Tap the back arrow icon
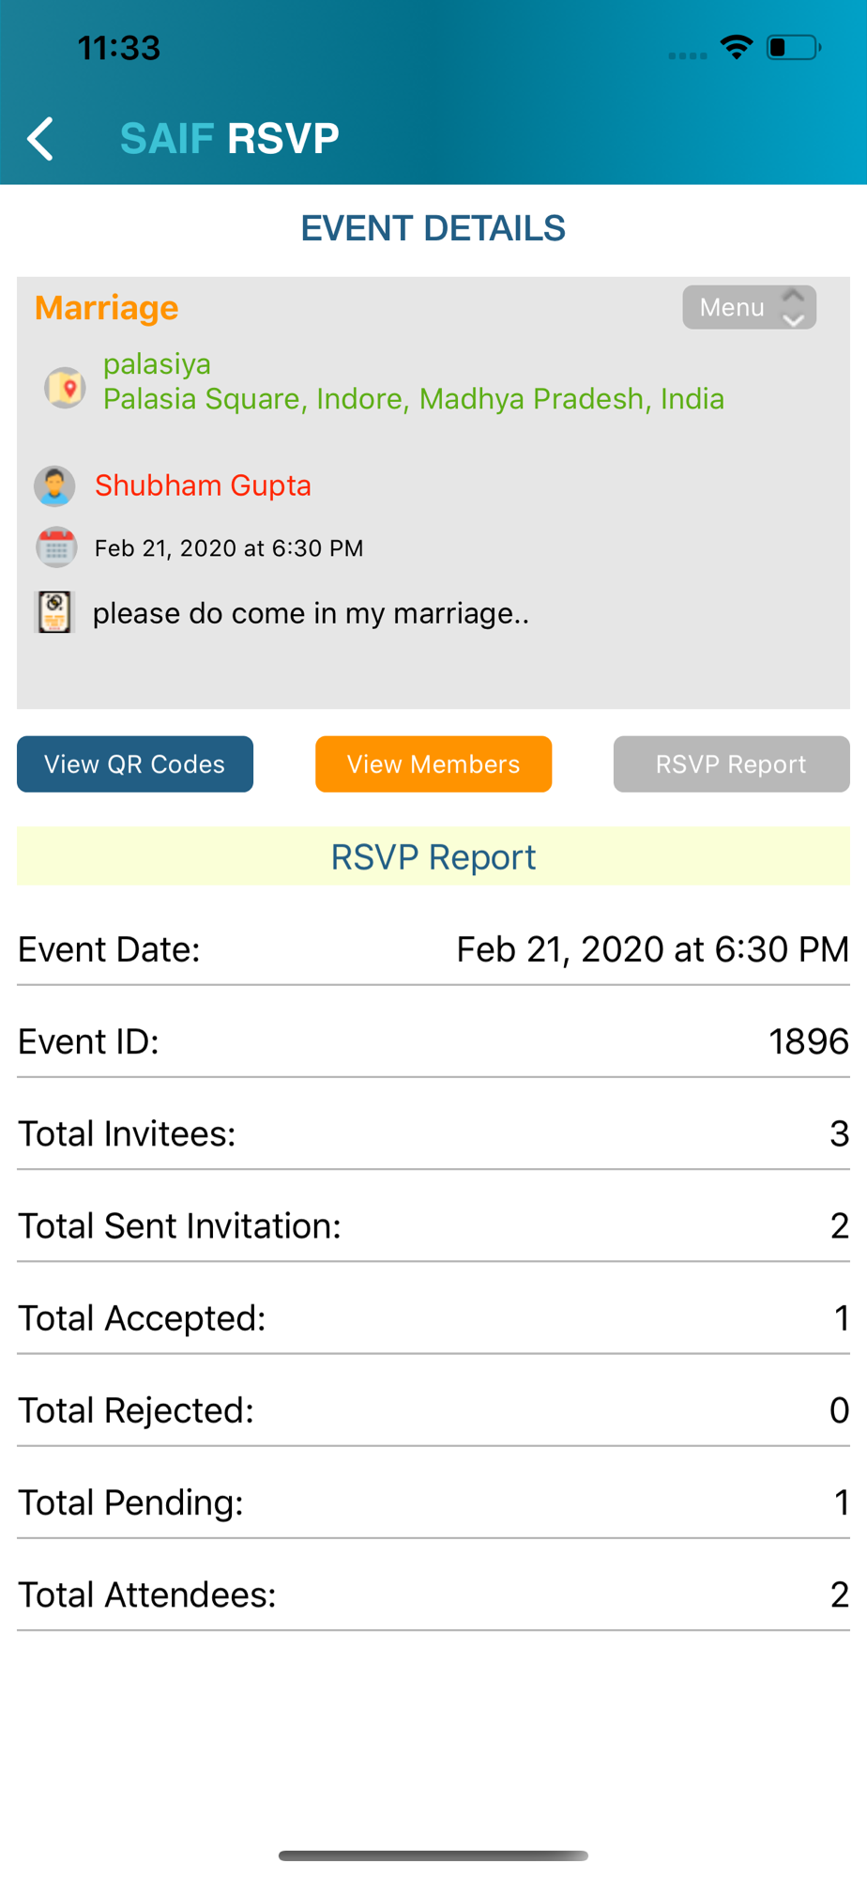The image size is (867, 1878). pos(40,139)
